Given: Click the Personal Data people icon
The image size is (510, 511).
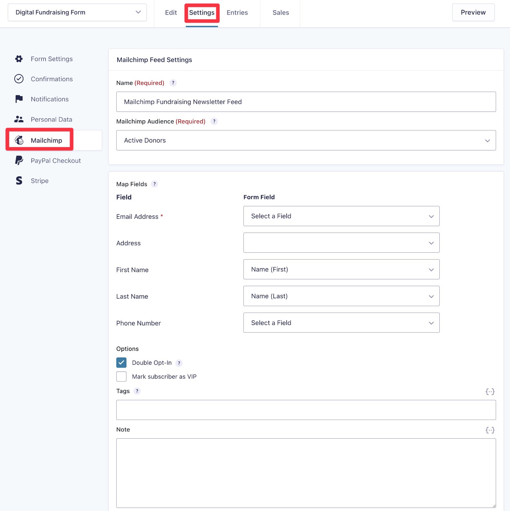Looking at the screenshot, I should click(19, 119).
